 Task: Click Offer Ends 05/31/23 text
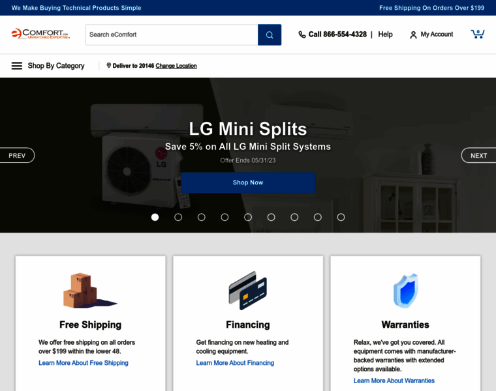(x=248, y=160)
